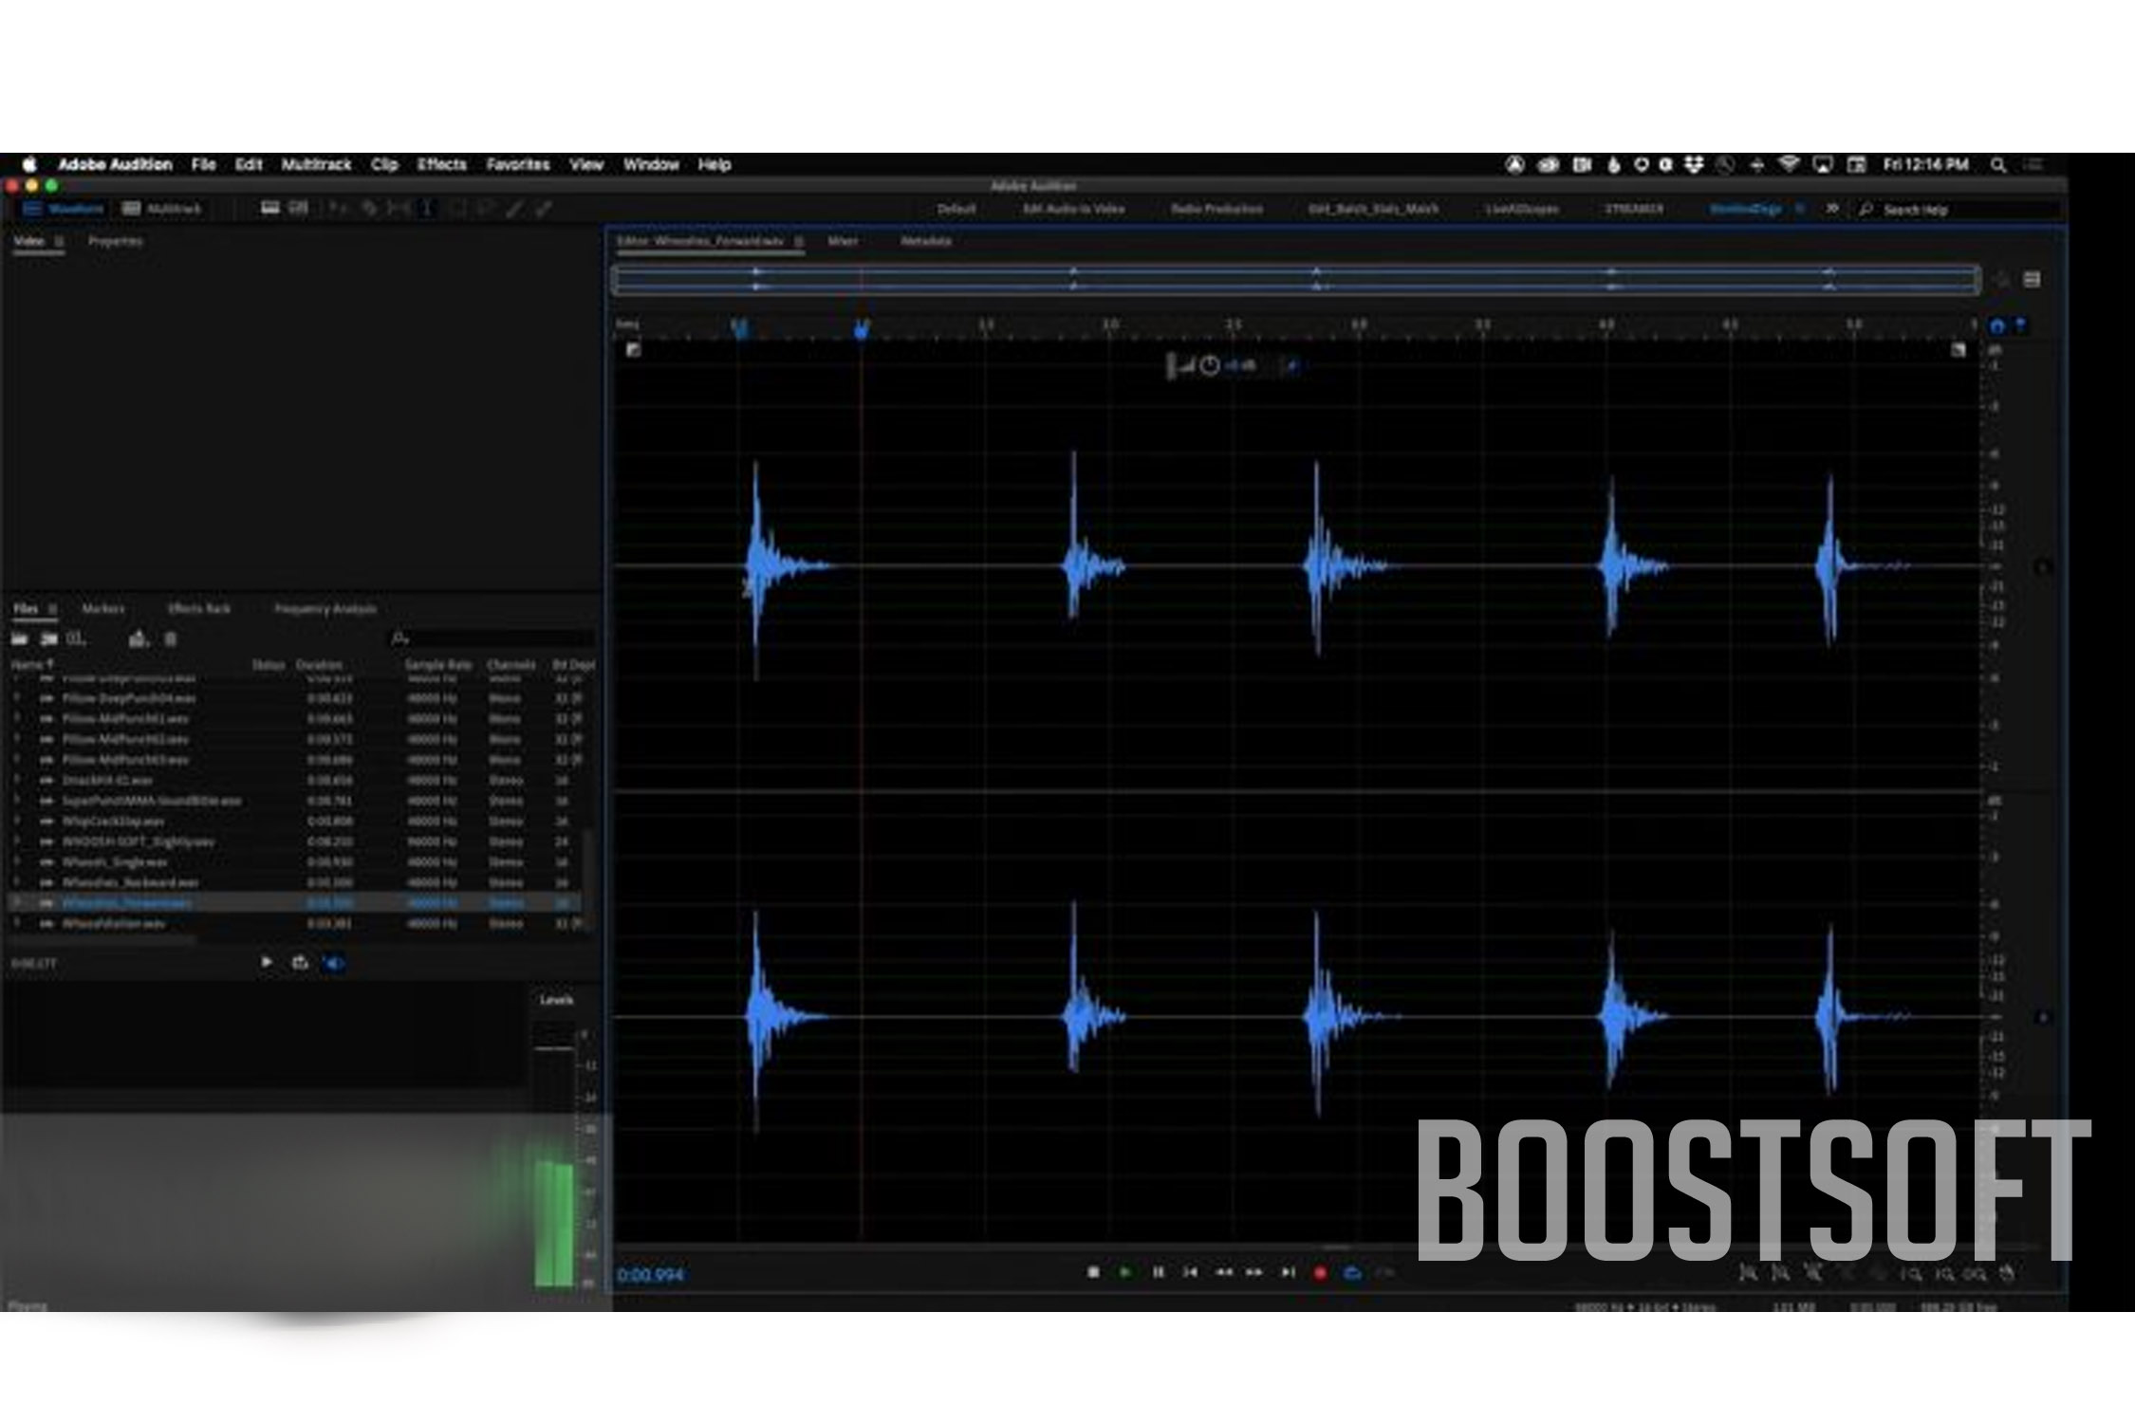
Task: Switch to the Video panel tab
Action: tap(28, 241)
